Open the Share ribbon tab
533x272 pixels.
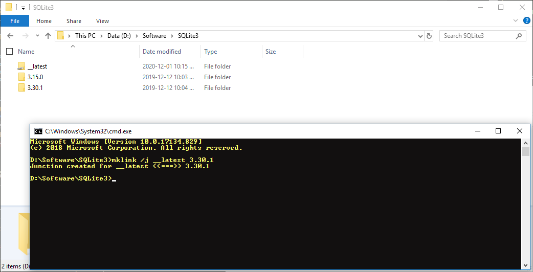(74, 21)
